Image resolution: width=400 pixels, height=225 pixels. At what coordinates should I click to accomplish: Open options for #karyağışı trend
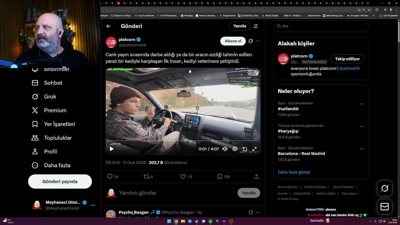[x=362, y=127]
